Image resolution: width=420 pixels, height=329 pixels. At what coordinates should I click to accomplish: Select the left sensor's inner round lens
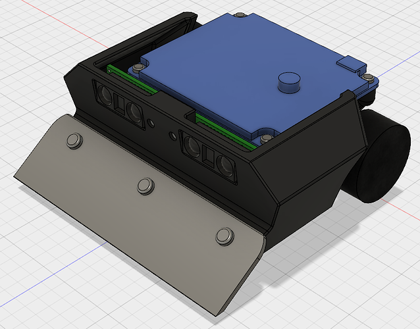tap(134, 112)
